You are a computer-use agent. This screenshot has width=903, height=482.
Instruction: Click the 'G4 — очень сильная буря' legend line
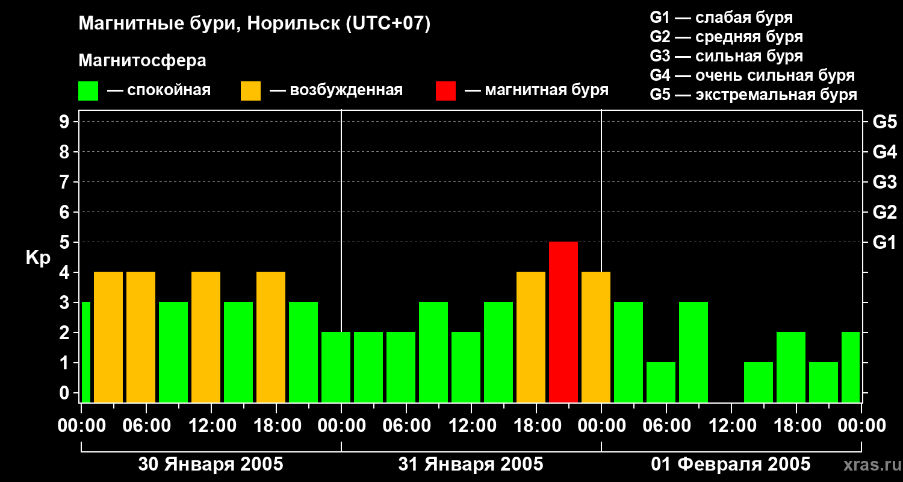point(752,75)
